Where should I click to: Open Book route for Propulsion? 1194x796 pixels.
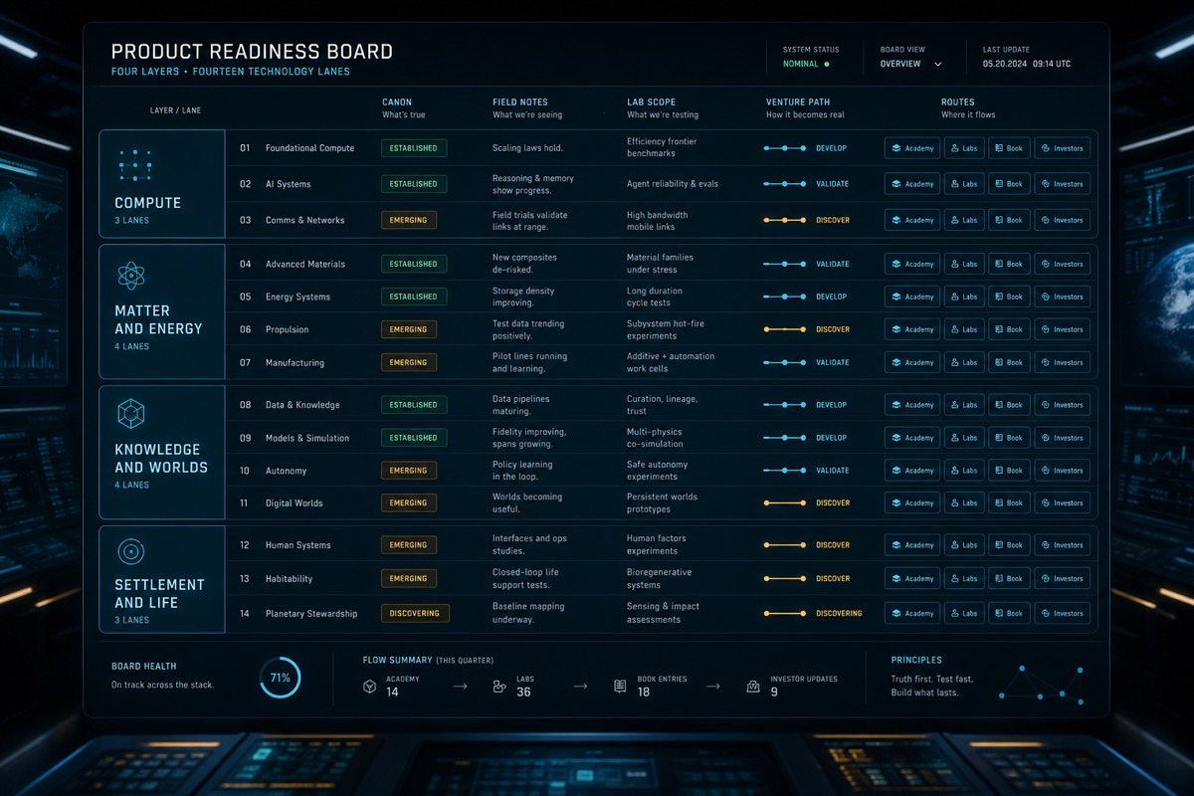click(x=1010, y=329)
